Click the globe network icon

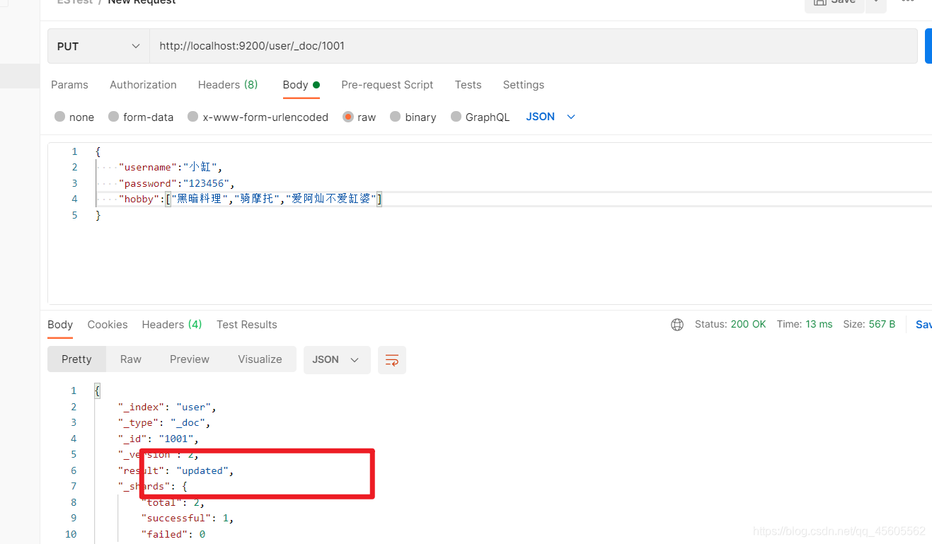pyautogui.click(x=677, y=325)
